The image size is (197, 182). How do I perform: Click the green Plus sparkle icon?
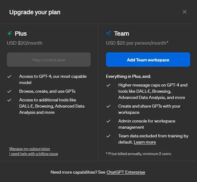point(10,33)
